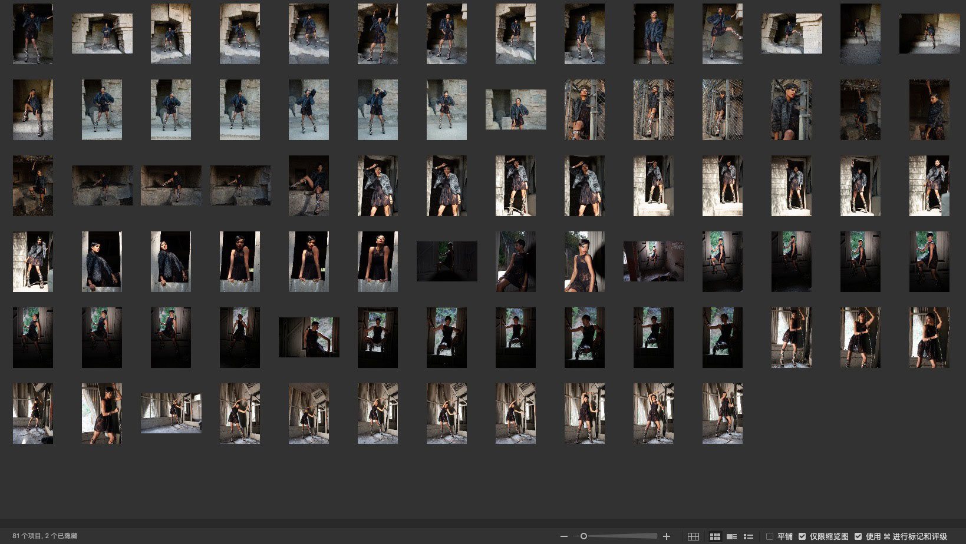The image size is (966, 544).
Task: Uncheck 使用 ⌘ 进行标记和评级 checkbox
Action: (858, 536)
